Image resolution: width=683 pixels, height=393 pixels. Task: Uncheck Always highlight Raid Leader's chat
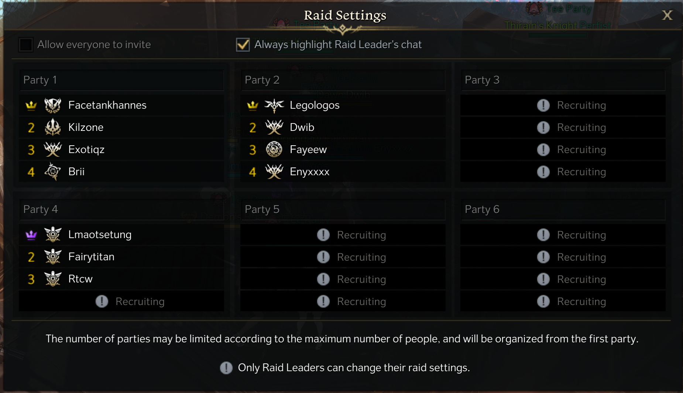(x=243, y=45)
